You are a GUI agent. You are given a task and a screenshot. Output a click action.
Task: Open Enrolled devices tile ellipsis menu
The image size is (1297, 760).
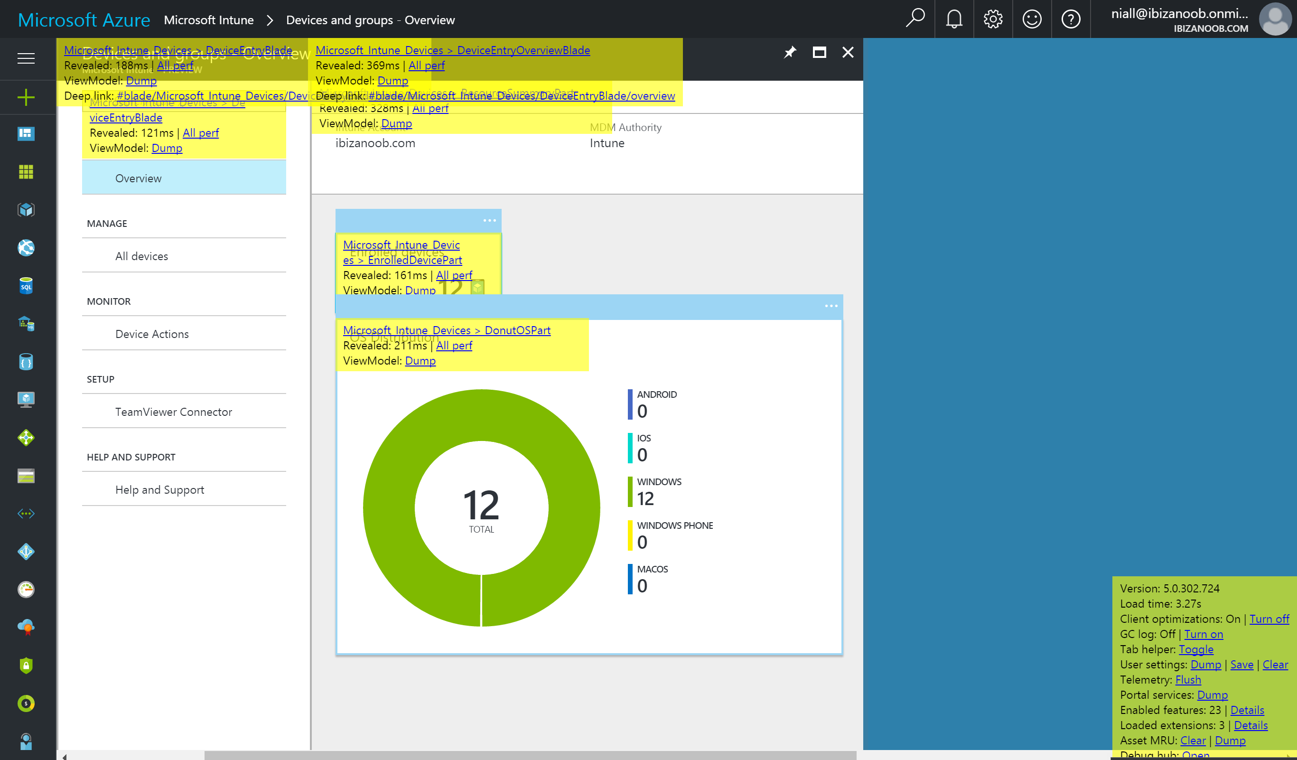489,220
